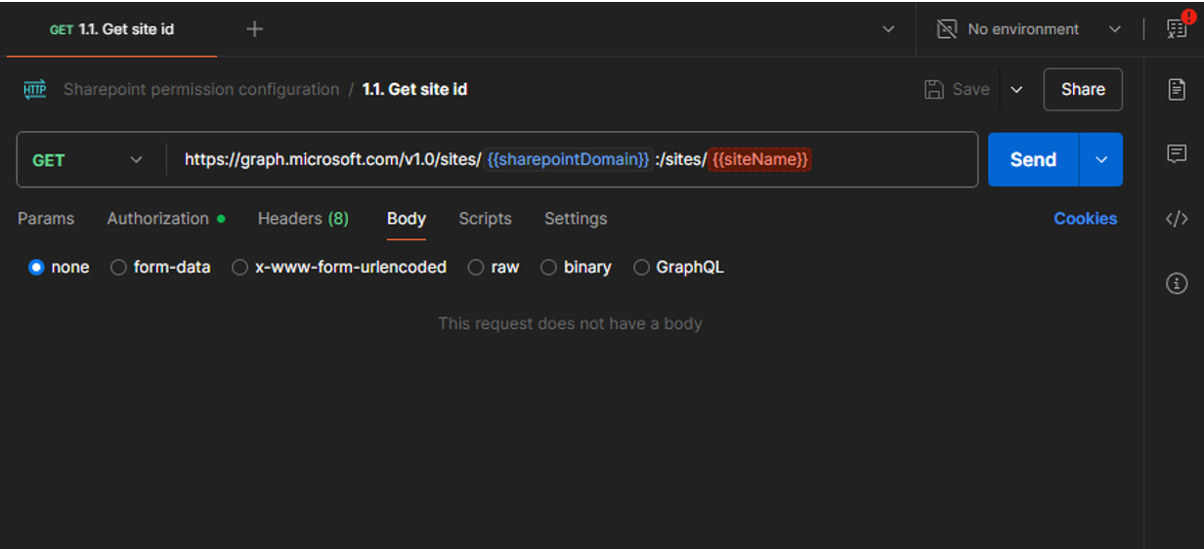Select the raw body option
1204x549 pixels.
coord(494,267)
